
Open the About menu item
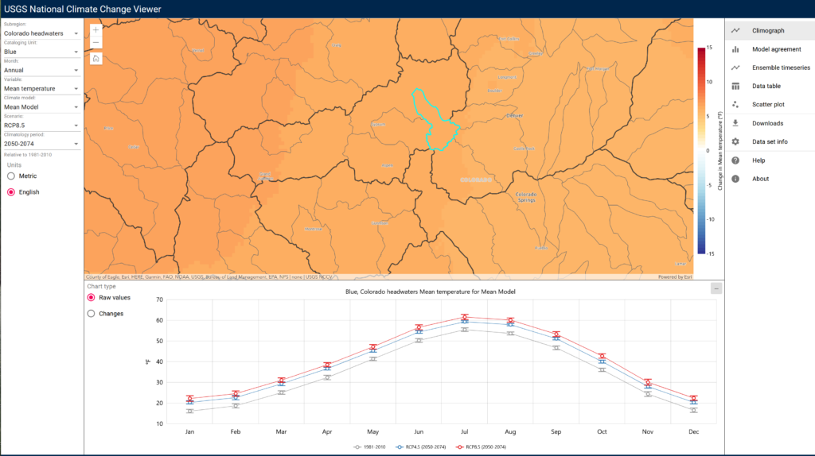(770, 179)
